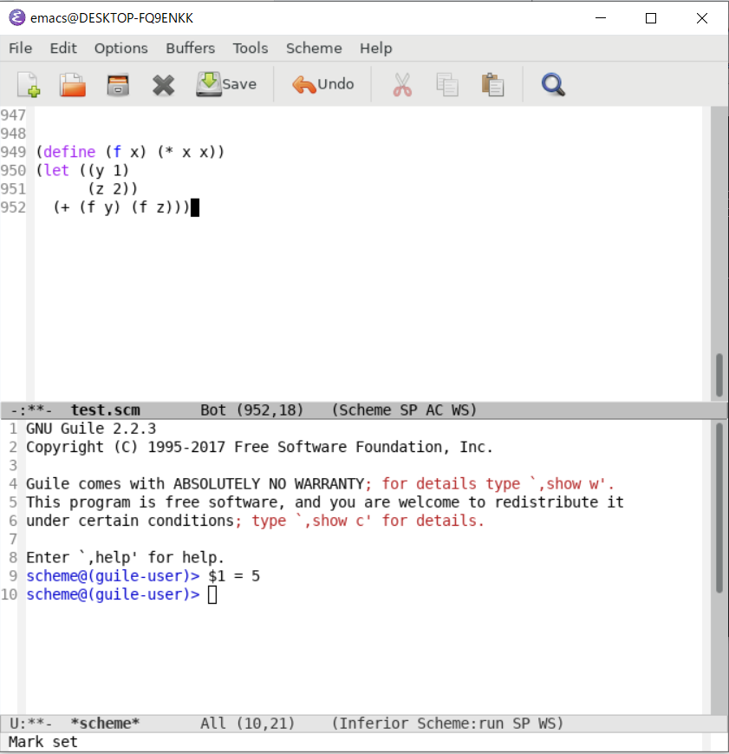729x754 pixels.
Task: Open the Help menu
Action: coord(376,48)
